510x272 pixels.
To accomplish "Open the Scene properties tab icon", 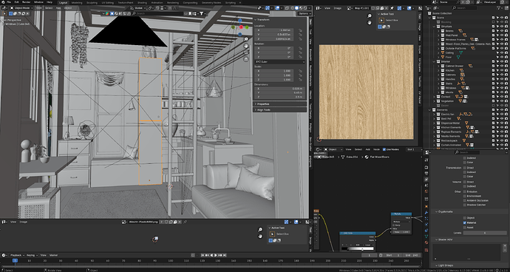I will (x=426, y=186).
